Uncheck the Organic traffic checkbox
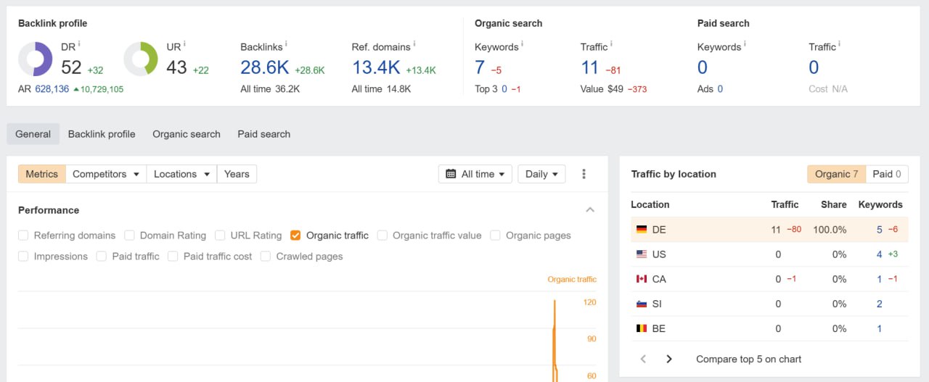Screen dimensions: 929x382 tap(295, 236)
